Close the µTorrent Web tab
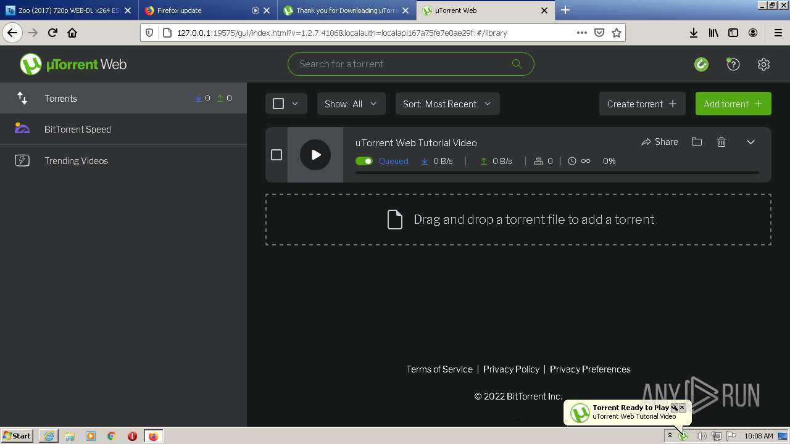The width and height of the screenshot is (790, 444). [544, 10]
